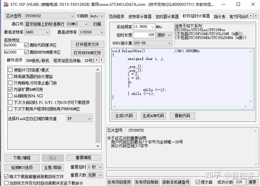Image resolution: width=260 pixels, height=186 pixels.
Task: Uncheck 每次下载前都重新装载目标文件
Action: 6,176
